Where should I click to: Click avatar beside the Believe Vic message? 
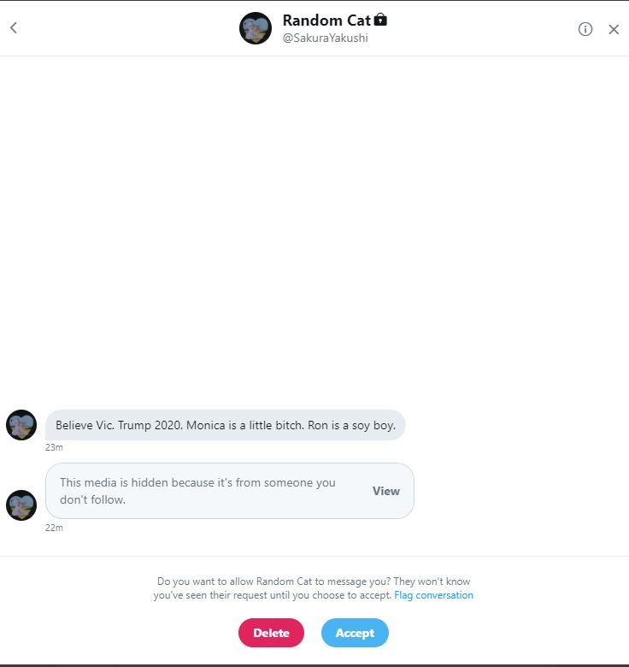point(21,425)
